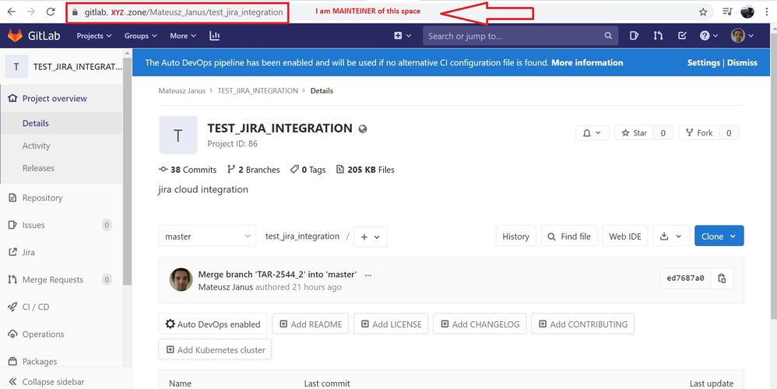Click commit hash ed7687a0
The height and width of the screenshot is (389, 777).
(685, 279)
